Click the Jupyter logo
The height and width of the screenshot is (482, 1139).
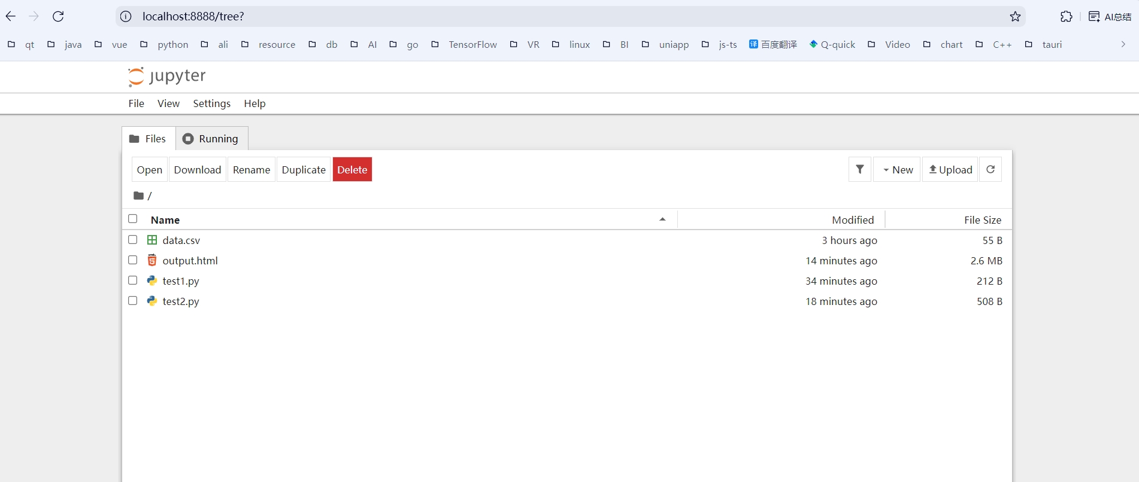click(x=167, y=77)
